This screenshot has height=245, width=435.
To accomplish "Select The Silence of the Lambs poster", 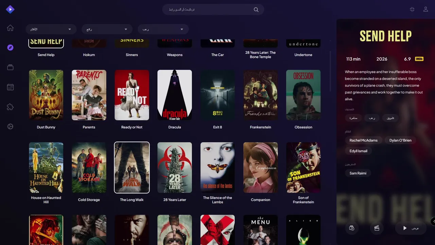I will 217,167.
